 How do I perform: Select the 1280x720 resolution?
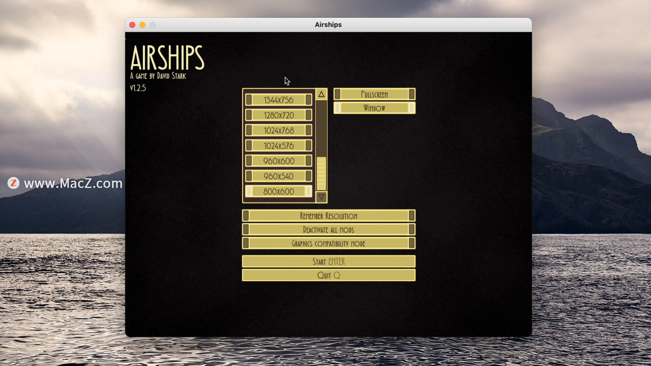click(x=278, y=115)
